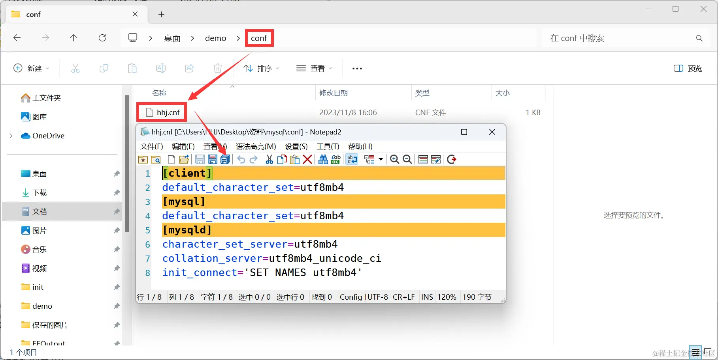Expand the OneDrive tree node
This screenshot has width=718, height=360.
point(11,136)
